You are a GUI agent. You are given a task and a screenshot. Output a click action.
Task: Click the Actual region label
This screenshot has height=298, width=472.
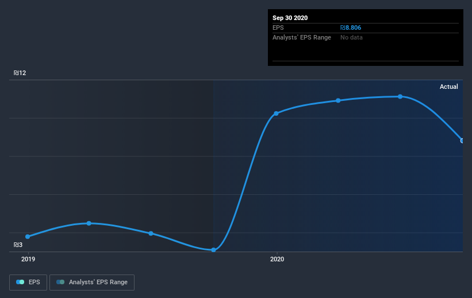pos(449,87)
